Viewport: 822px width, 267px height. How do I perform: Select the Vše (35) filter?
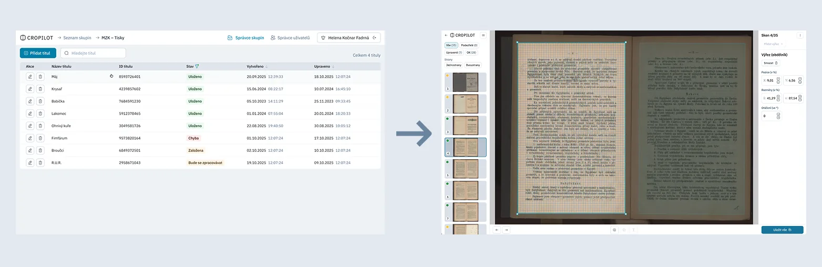(x=451, y=45)
